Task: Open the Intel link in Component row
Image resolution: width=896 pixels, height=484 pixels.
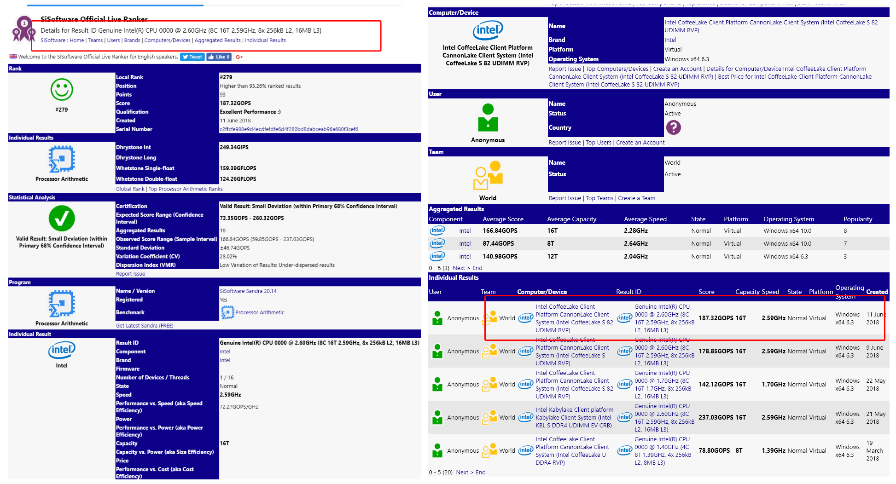Action: click(225, 351)
